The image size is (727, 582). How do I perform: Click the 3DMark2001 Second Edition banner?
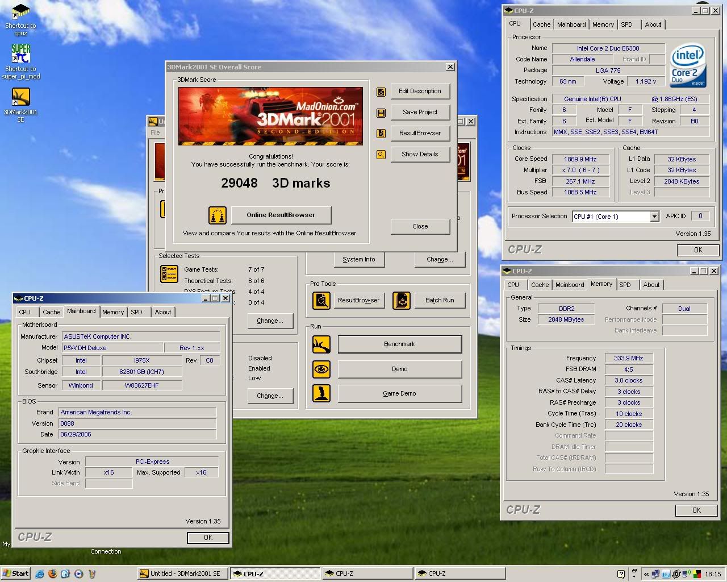270,116
